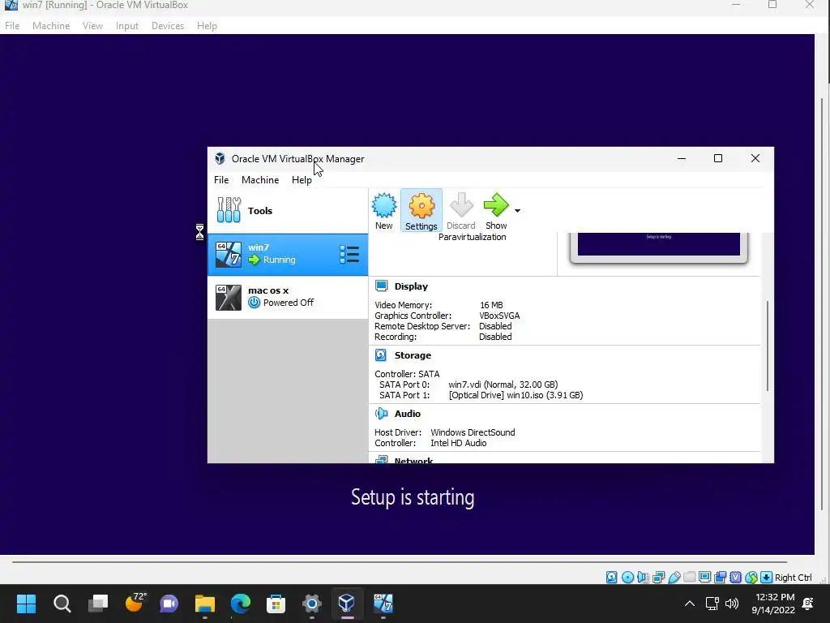Open win7 machine menu list icon
This screenshot has width=830, height=623.
(349, 254)
